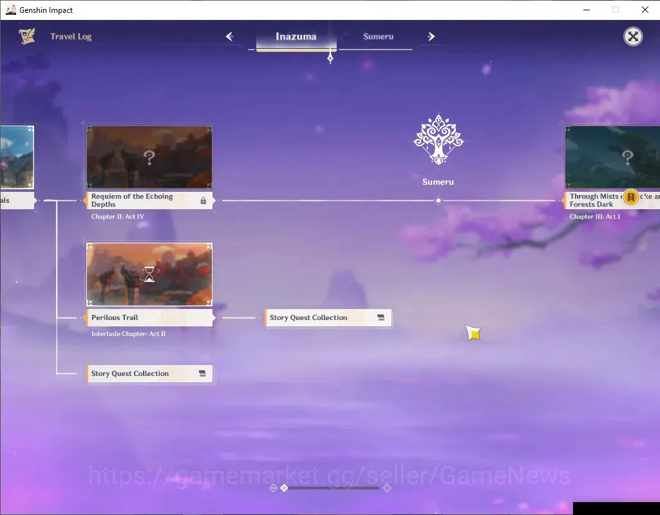Click the Travel Log title text
This screenshot has height=515, width=660.
[71, 37]
